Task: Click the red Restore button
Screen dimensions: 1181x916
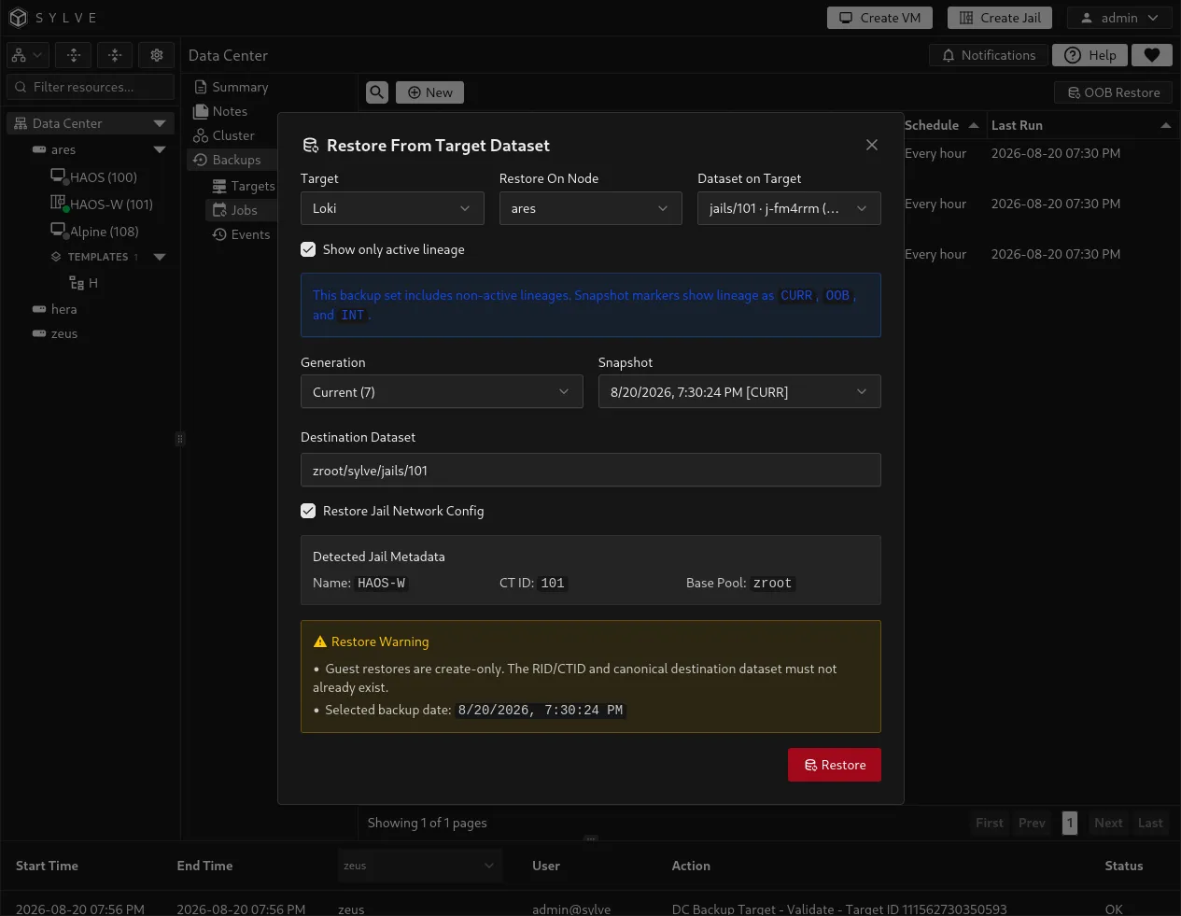Action: (835, 765)
